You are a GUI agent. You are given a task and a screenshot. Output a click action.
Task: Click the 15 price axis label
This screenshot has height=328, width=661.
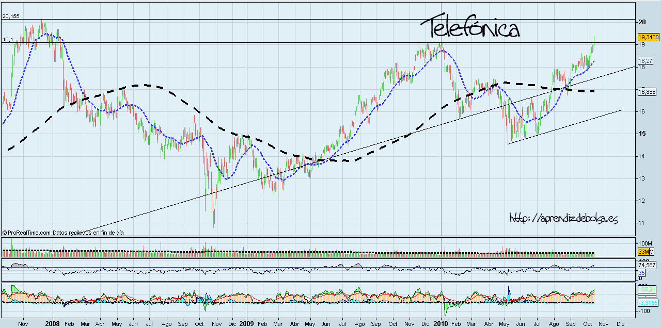point(643,134)
